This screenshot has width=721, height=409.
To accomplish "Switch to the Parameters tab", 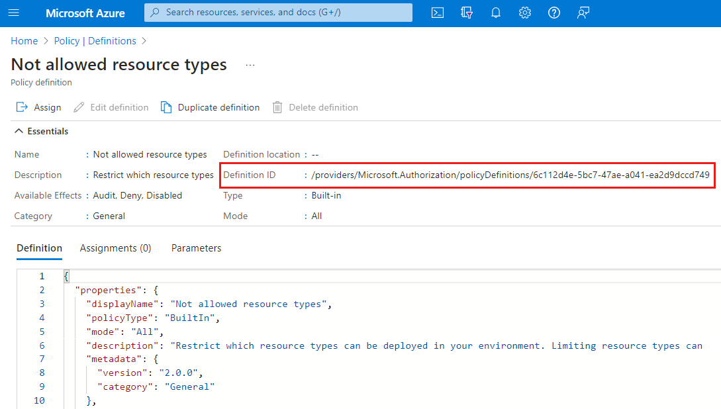I will [x=196, y=248].
